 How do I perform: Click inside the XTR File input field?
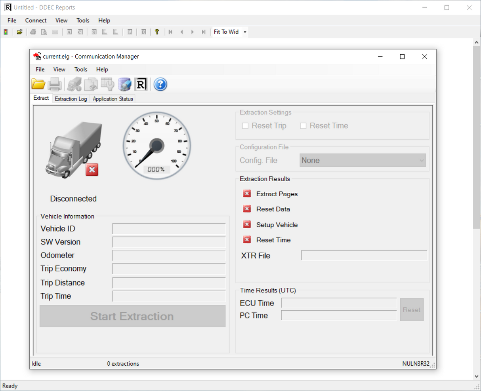[363, 255]
